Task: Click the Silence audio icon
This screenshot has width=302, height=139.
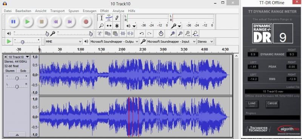Action: coord(130,34)
